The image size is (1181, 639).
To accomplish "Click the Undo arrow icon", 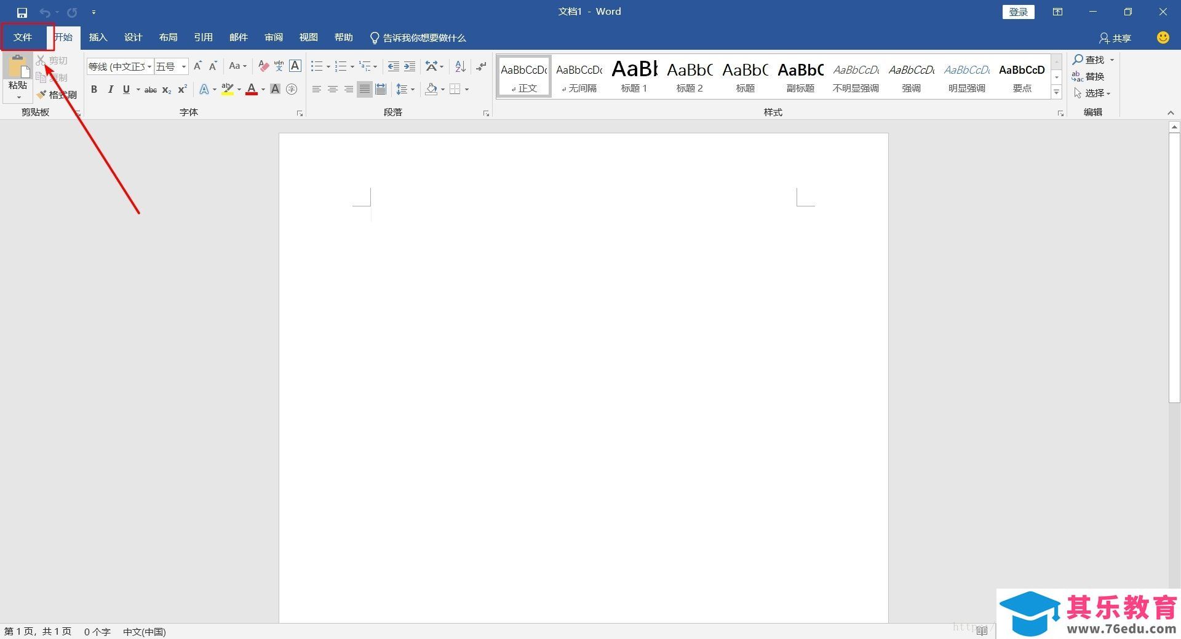I will coord(44,12).
